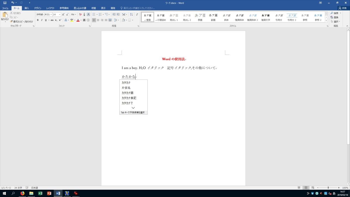Sort the selected text with the A-Z icon
Screen dimensions: 350x197
click(x=131, y=14)
